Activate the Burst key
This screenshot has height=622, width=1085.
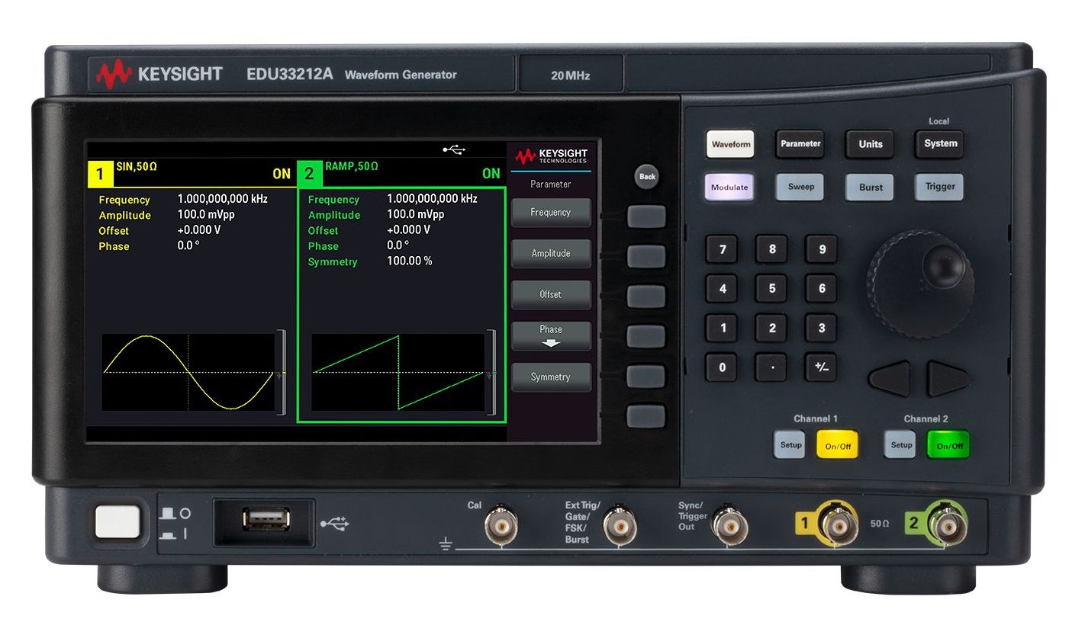point(871,187)
